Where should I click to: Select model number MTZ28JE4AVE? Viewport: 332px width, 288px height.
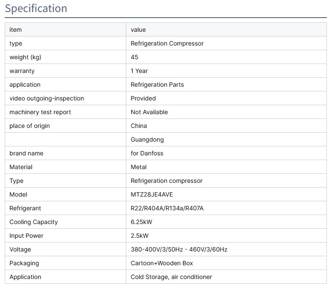pos(152,194)
